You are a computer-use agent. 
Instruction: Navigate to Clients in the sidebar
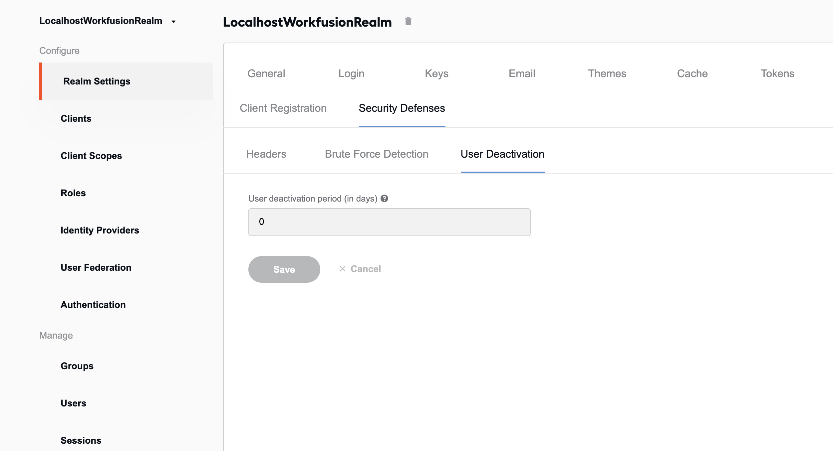(x=76, y=118)
